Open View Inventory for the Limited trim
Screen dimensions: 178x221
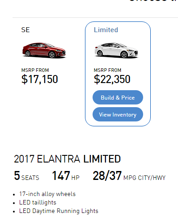[118, 114]
